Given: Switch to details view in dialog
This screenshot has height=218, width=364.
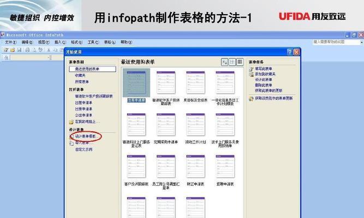Looking at the screenshot, I should (240, 62).
